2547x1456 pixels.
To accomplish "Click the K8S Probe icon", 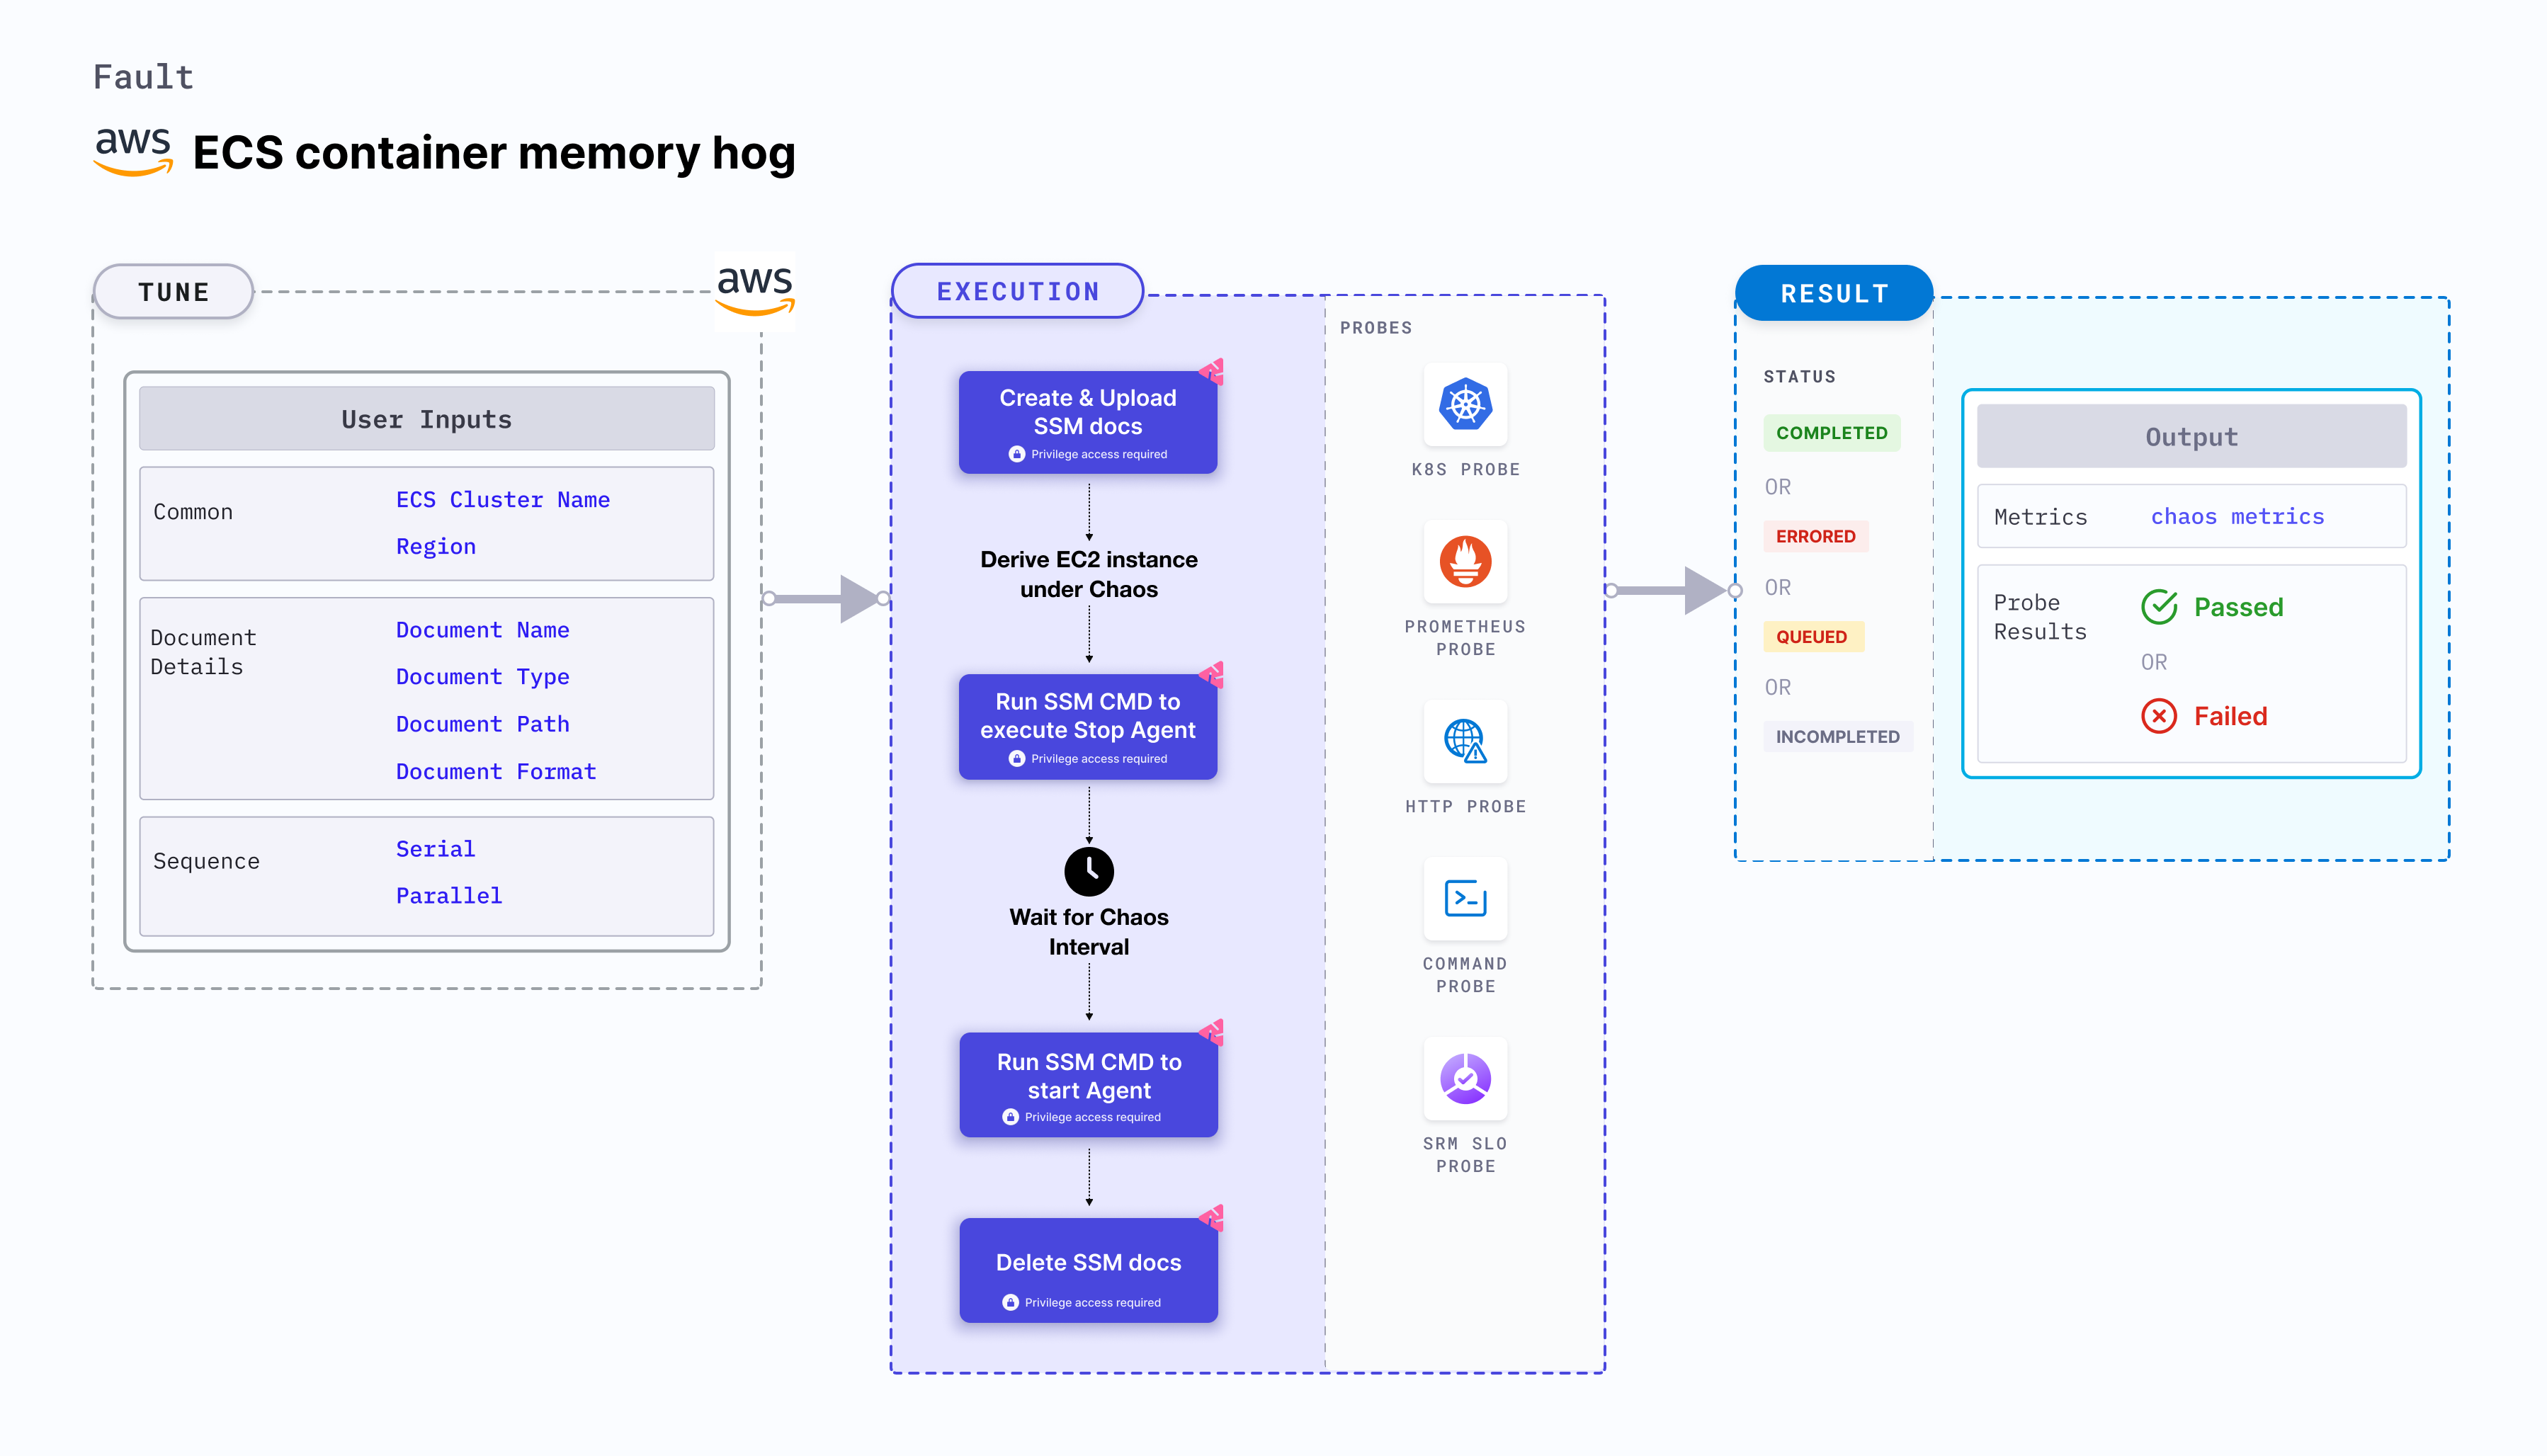I will pos(1468,406).
